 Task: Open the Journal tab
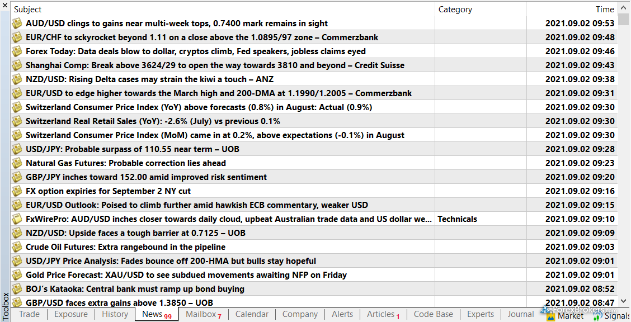pyautogui.click(x=520, y=314)
